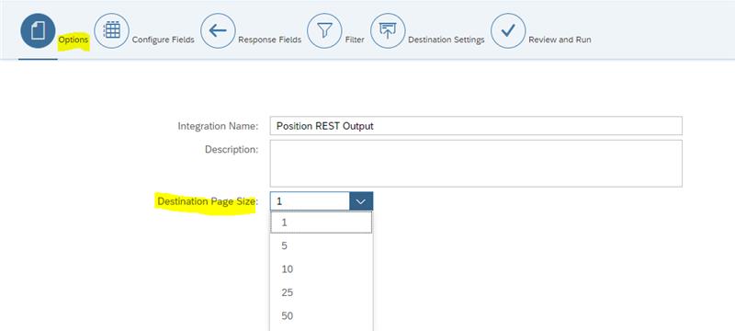The width and height of the screenshot is (735, 331).
Task: Select 25 as destination page size
Action: [322, 292]
